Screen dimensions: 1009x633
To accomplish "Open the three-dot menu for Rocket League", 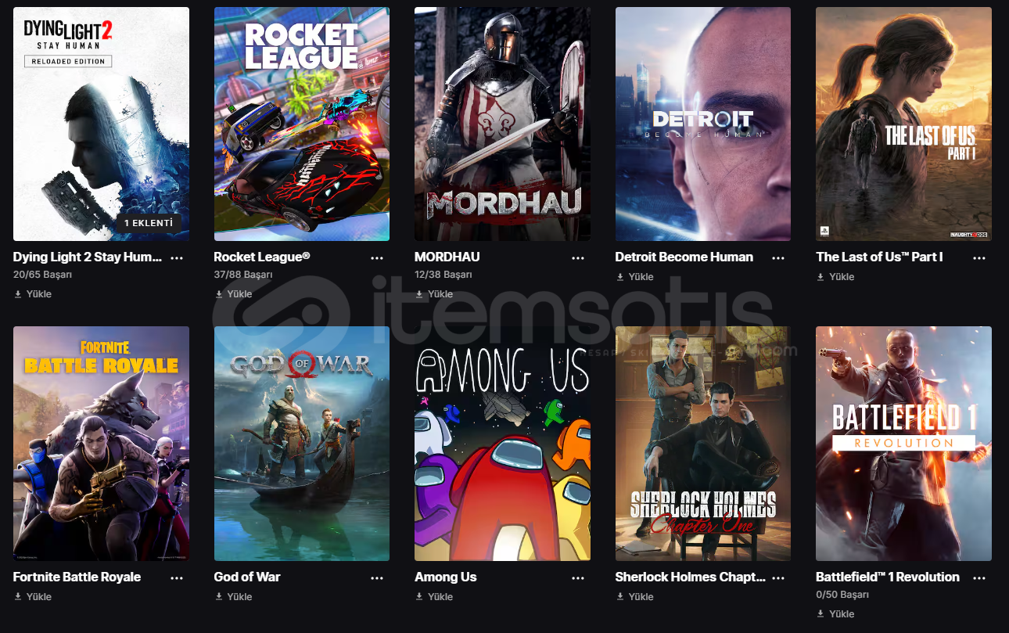I will click(x=377, y=257).
